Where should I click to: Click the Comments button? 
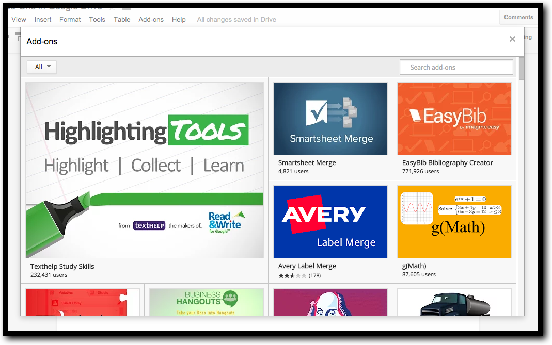click(518, 17)
